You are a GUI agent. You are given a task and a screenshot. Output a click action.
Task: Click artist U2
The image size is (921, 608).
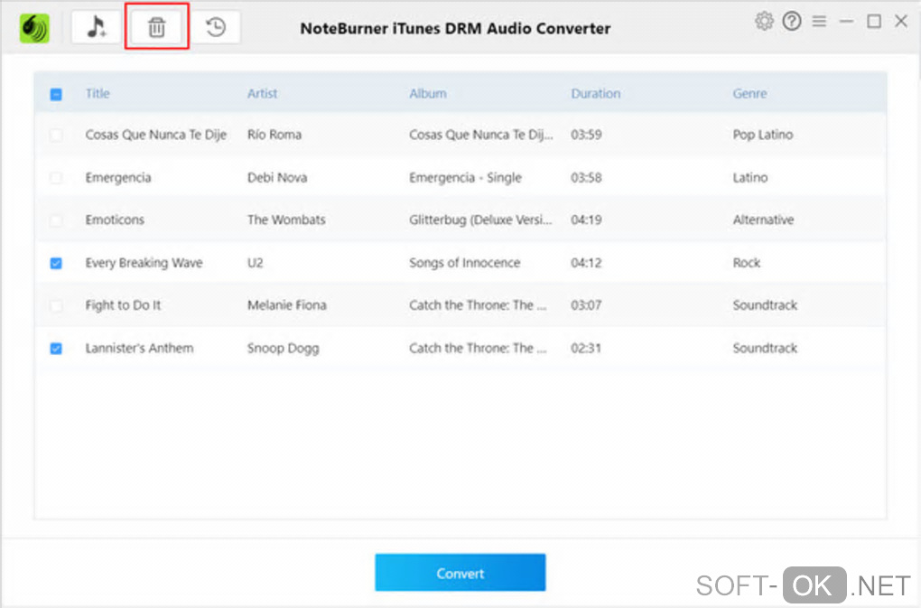click(x=255, y=263)
